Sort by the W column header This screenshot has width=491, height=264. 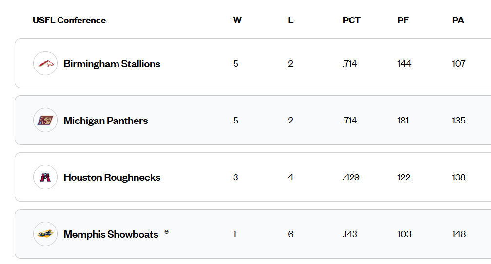(x=237, y=20)
